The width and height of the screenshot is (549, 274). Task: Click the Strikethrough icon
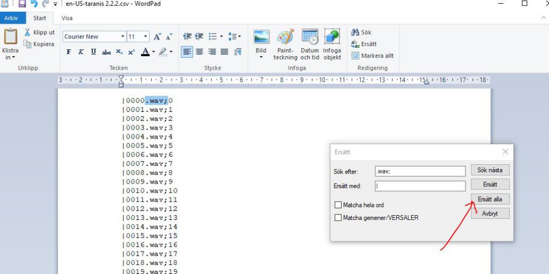106,52
